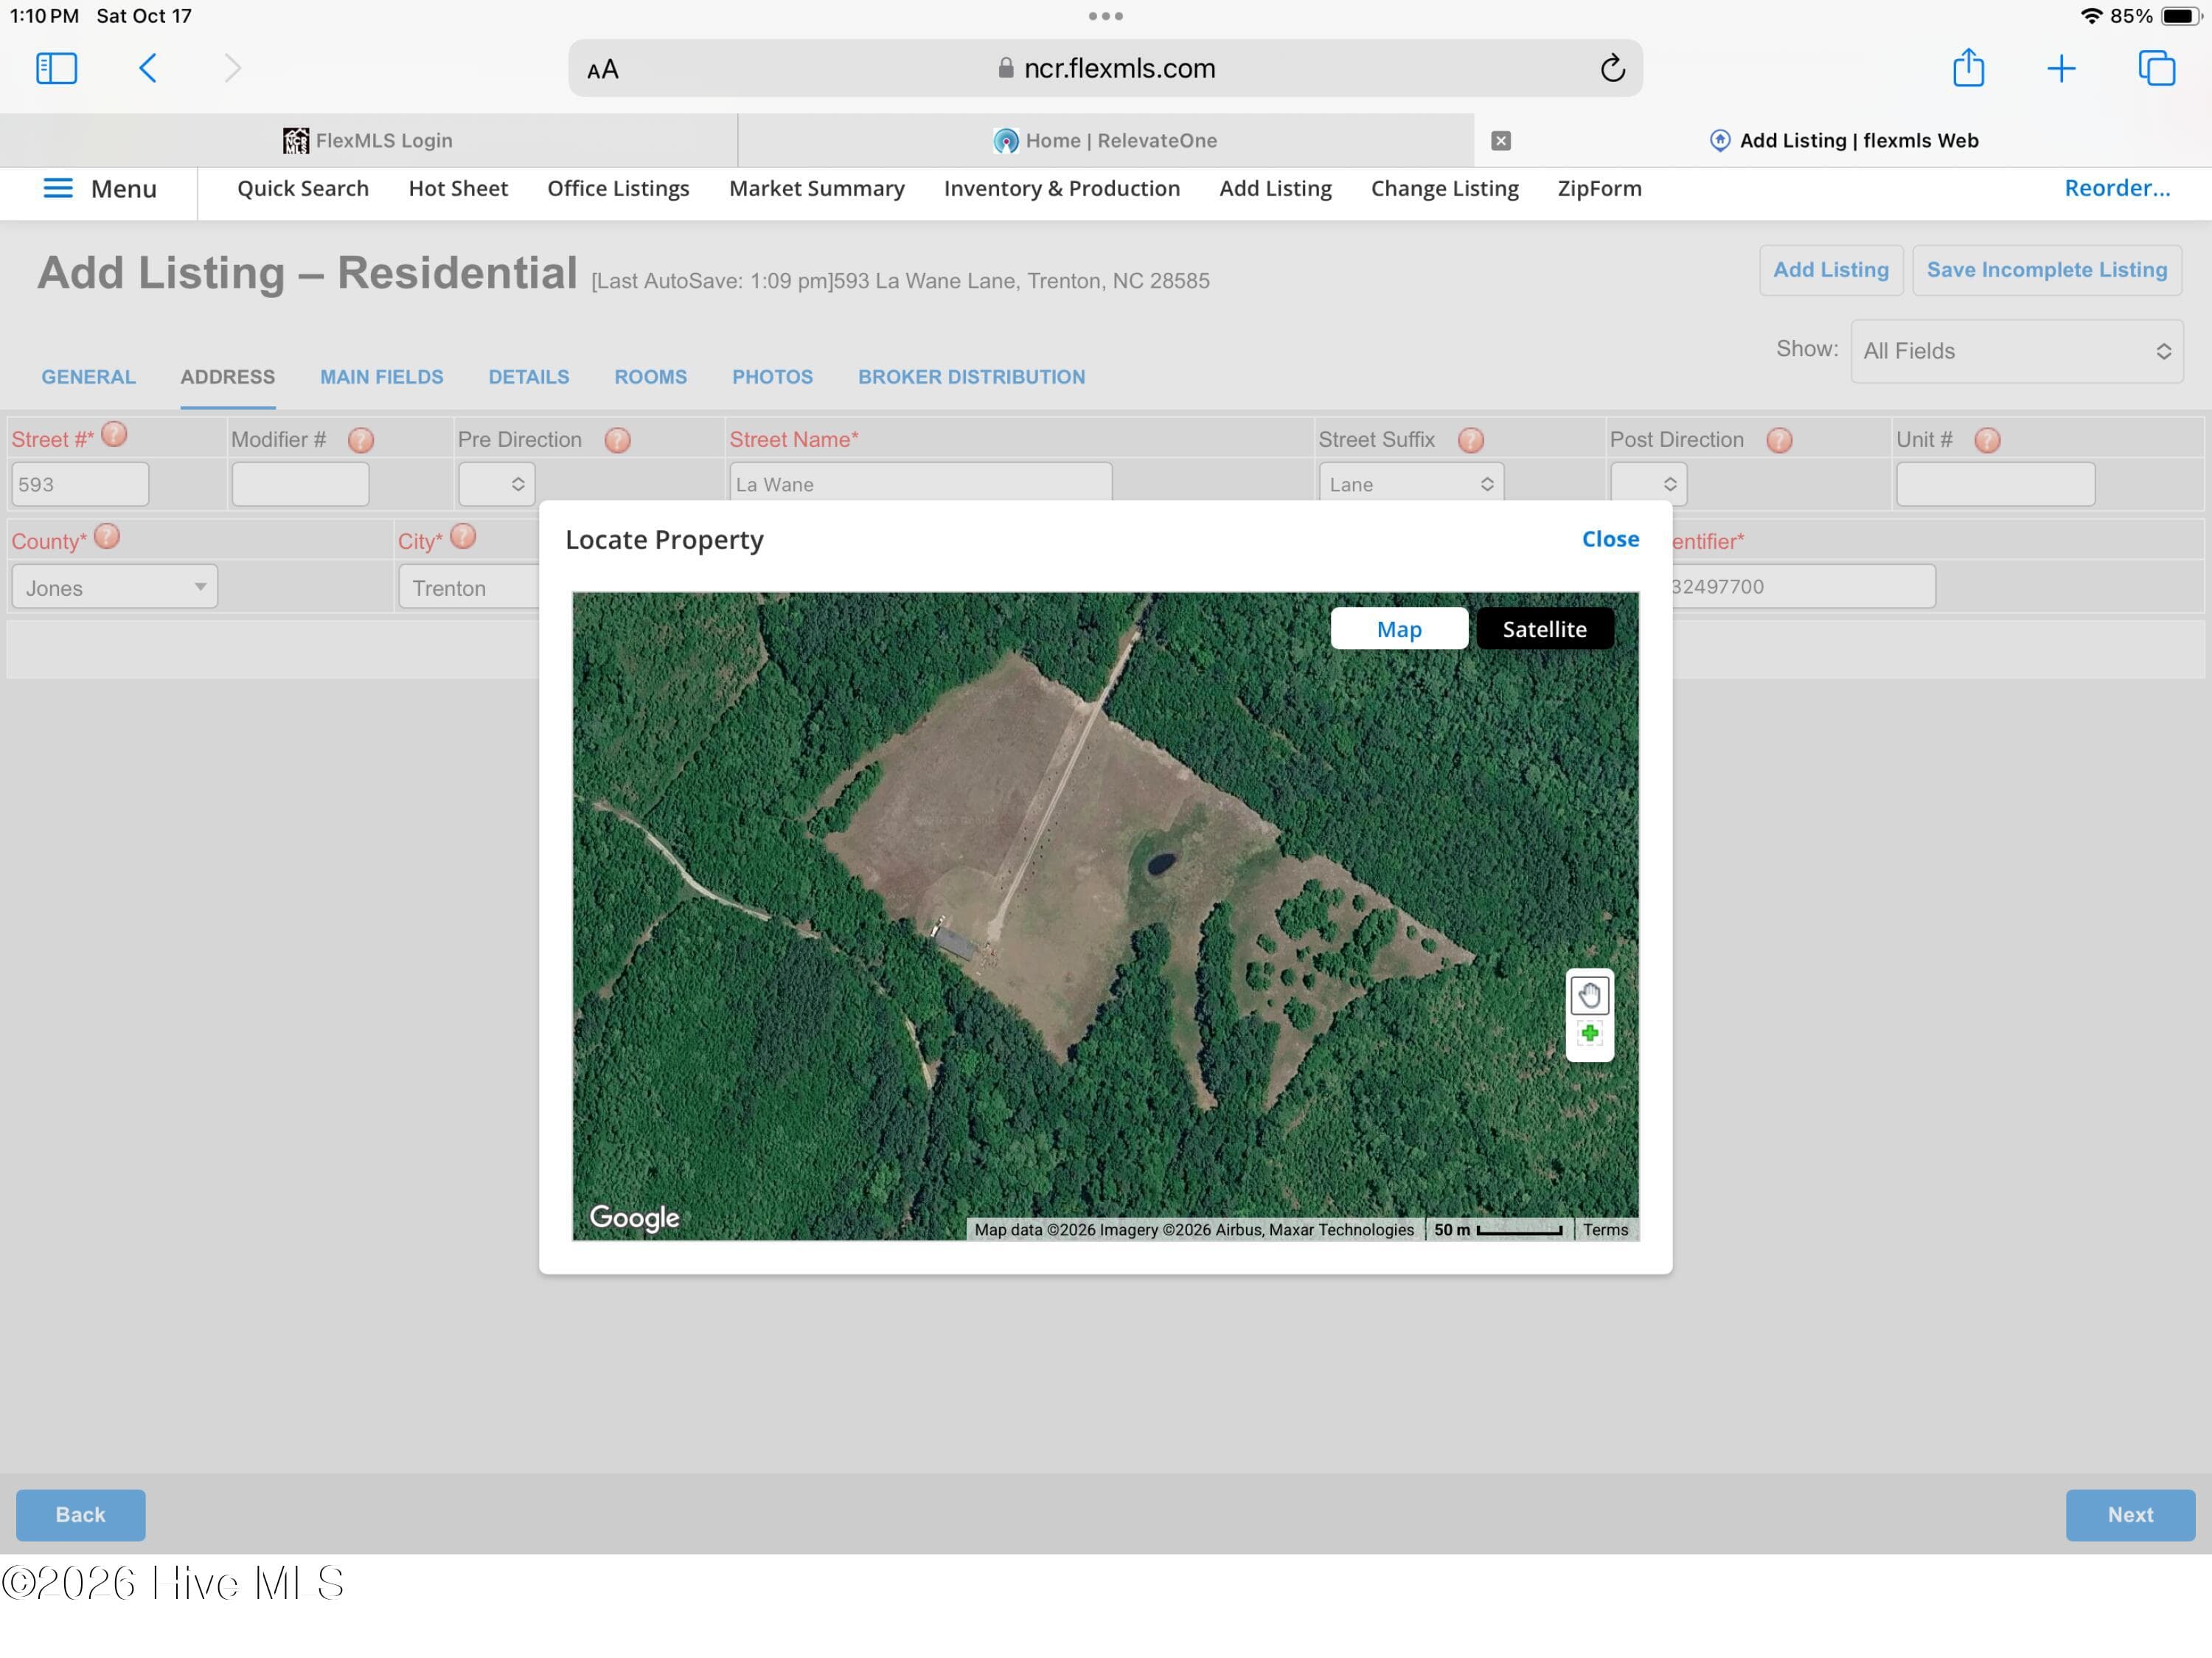Click the Street # input field

tap(80, 484)
